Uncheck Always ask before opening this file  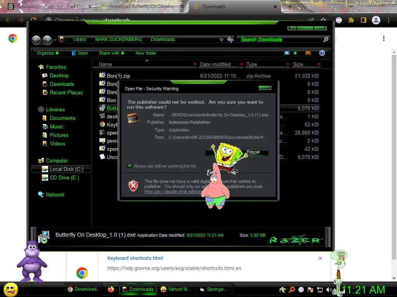(x=129, y=166)
